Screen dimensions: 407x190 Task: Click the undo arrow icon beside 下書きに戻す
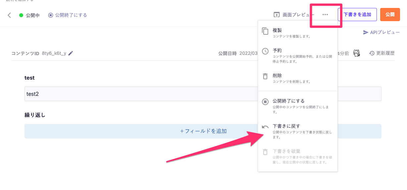(265, 127)
